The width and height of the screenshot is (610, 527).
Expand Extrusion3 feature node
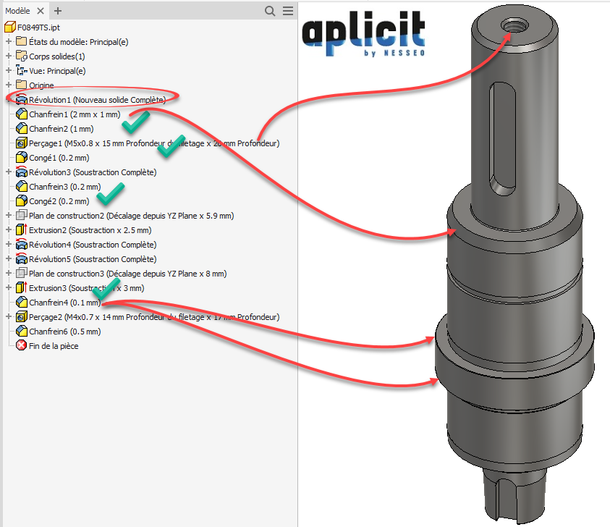[x=9, y=287]
